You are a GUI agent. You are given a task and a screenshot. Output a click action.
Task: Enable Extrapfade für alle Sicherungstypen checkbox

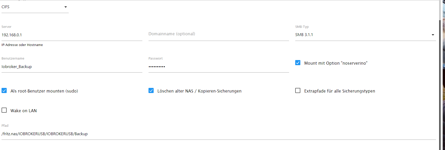pos(298,91)
